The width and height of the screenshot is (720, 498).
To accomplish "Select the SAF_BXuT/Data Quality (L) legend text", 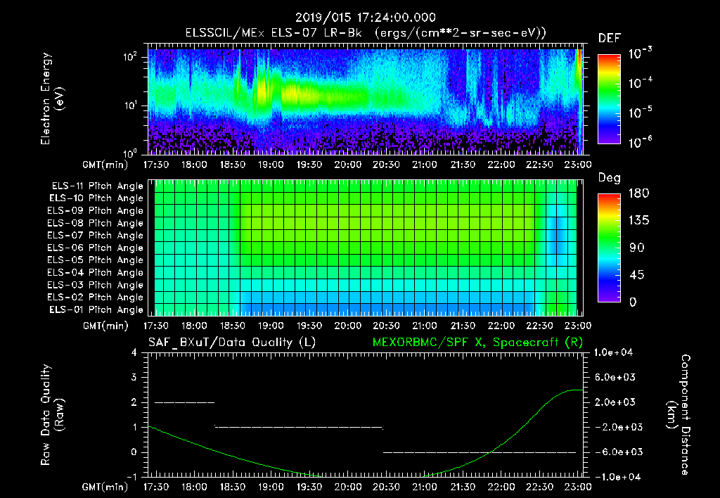I will point(232,343).
